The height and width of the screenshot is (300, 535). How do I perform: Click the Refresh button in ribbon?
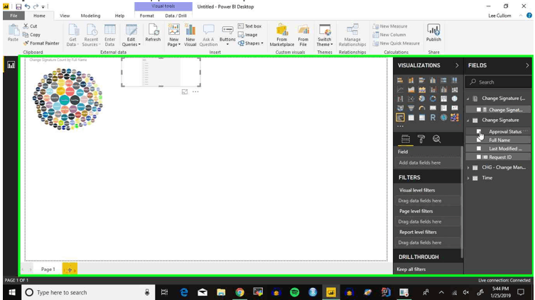[x=153, y=33]
